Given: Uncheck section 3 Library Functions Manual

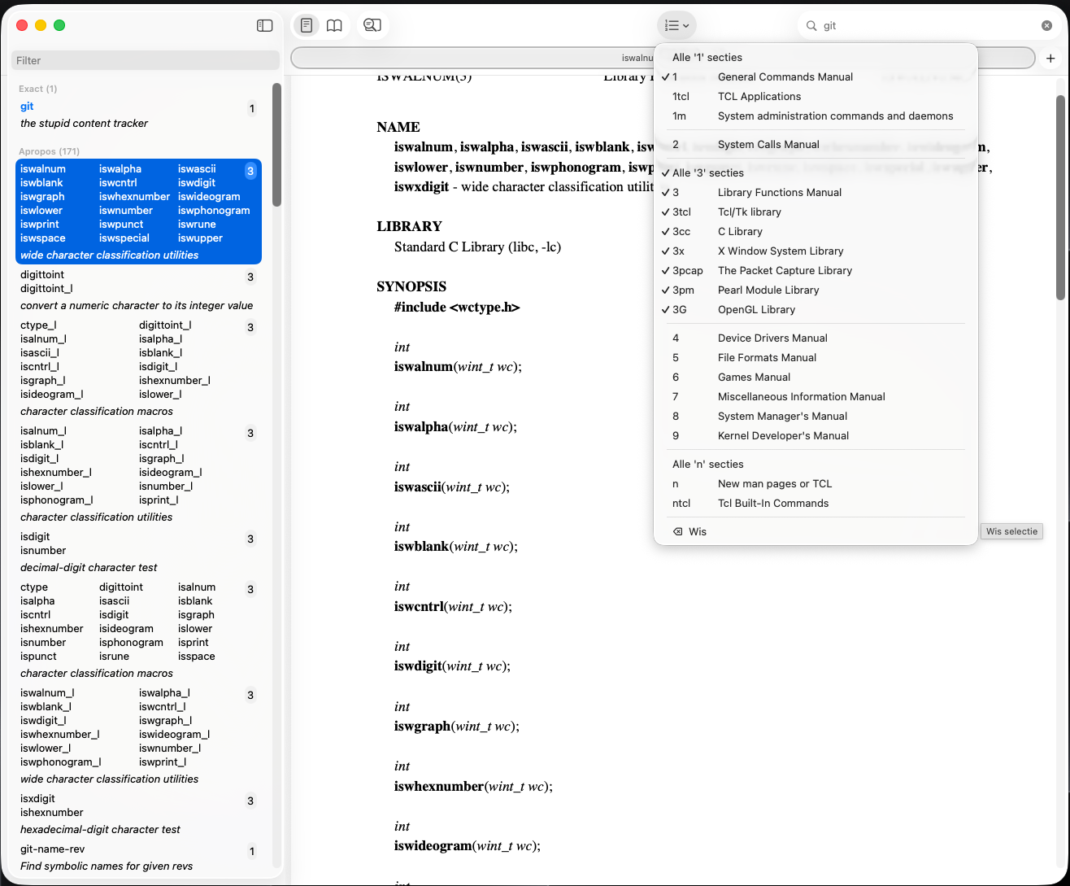Looking at the screenshot, I should 816,193.
